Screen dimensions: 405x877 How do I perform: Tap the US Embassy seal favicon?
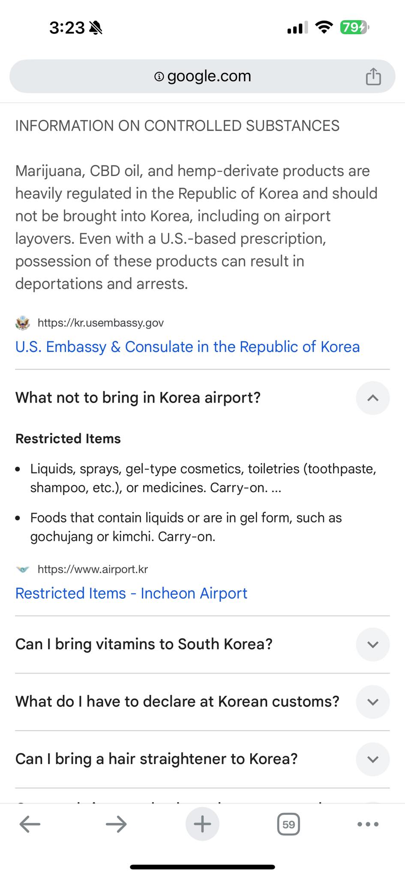23,323
